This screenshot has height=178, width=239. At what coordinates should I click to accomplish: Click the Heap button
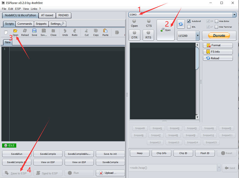click(140, 153)
